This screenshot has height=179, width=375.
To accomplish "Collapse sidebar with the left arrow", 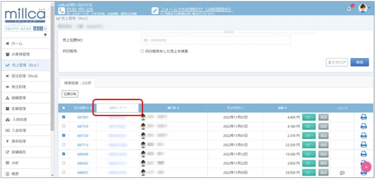I will (45, 35).
